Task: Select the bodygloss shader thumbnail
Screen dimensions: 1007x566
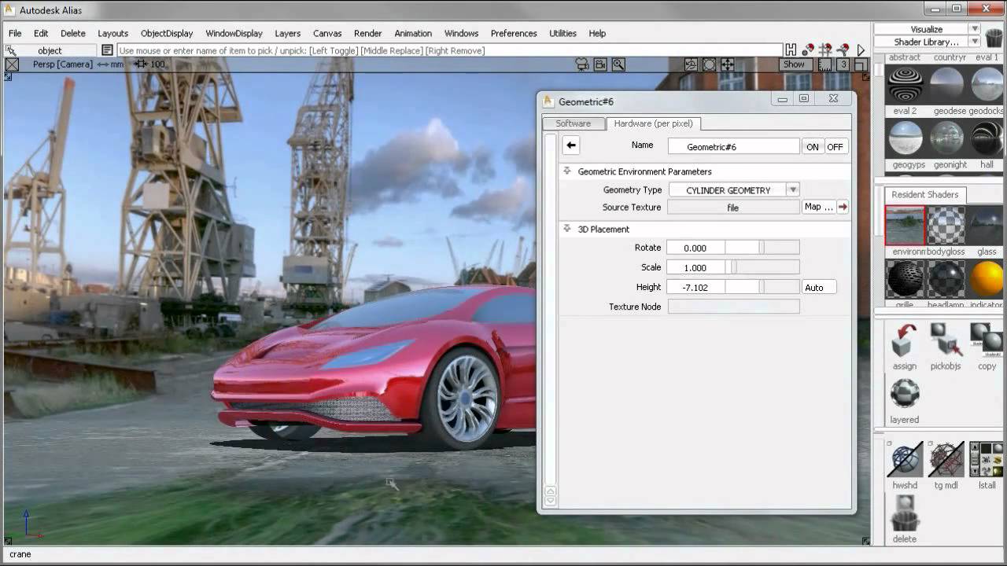Action: click(946, 226)
